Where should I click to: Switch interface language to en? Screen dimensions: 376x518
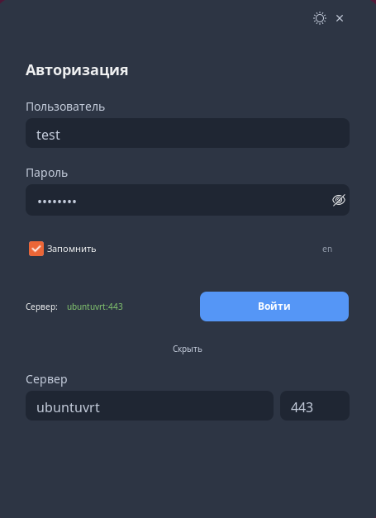(327, 249)
